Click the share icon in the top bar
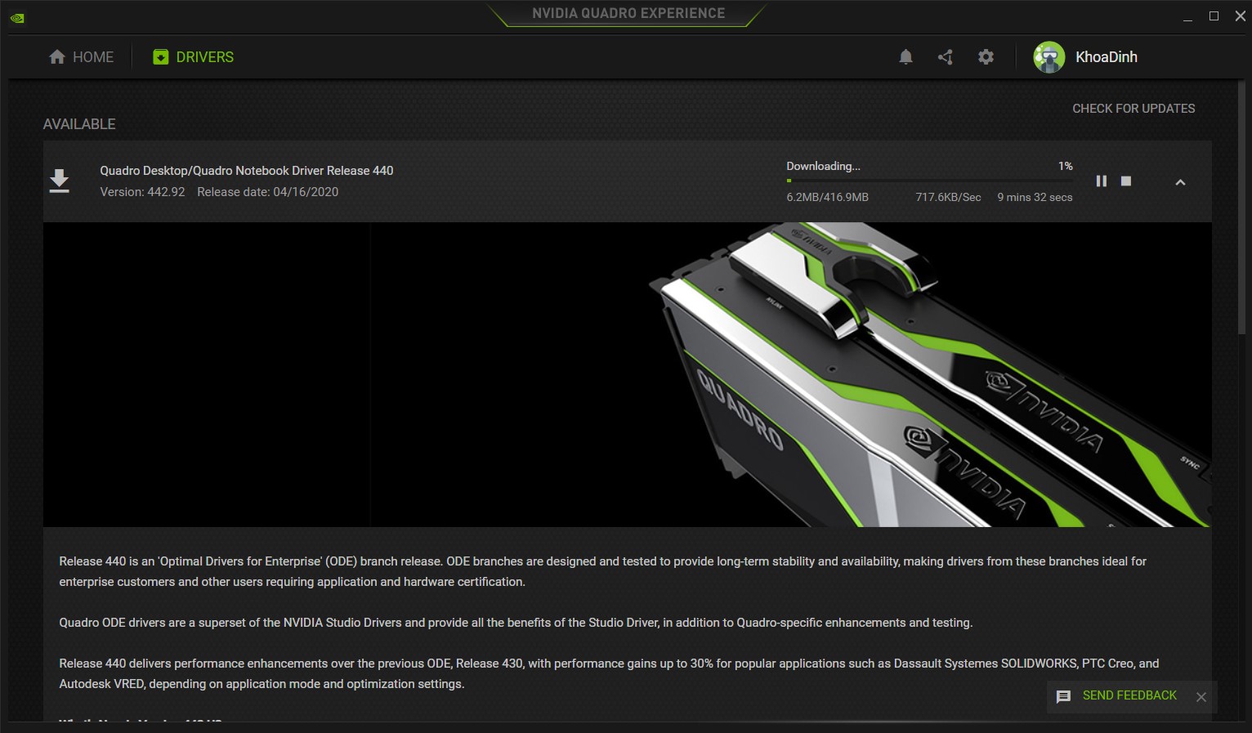The width and height of the screenshot is (1252, 733). click(946, 56)
